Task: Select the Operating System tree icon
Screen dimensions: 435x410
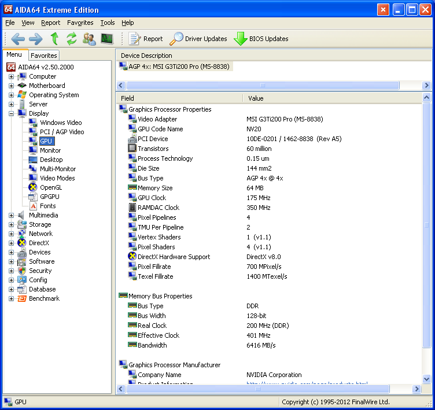Action: [21, 95]
